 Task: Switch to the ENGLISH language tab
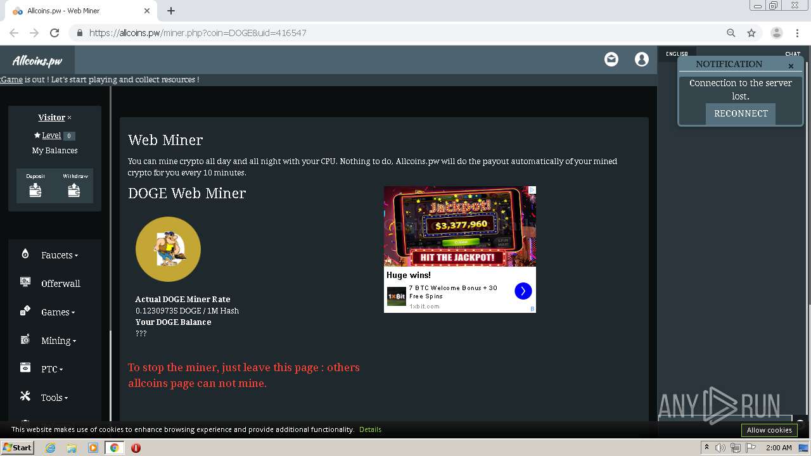point(677,54)
